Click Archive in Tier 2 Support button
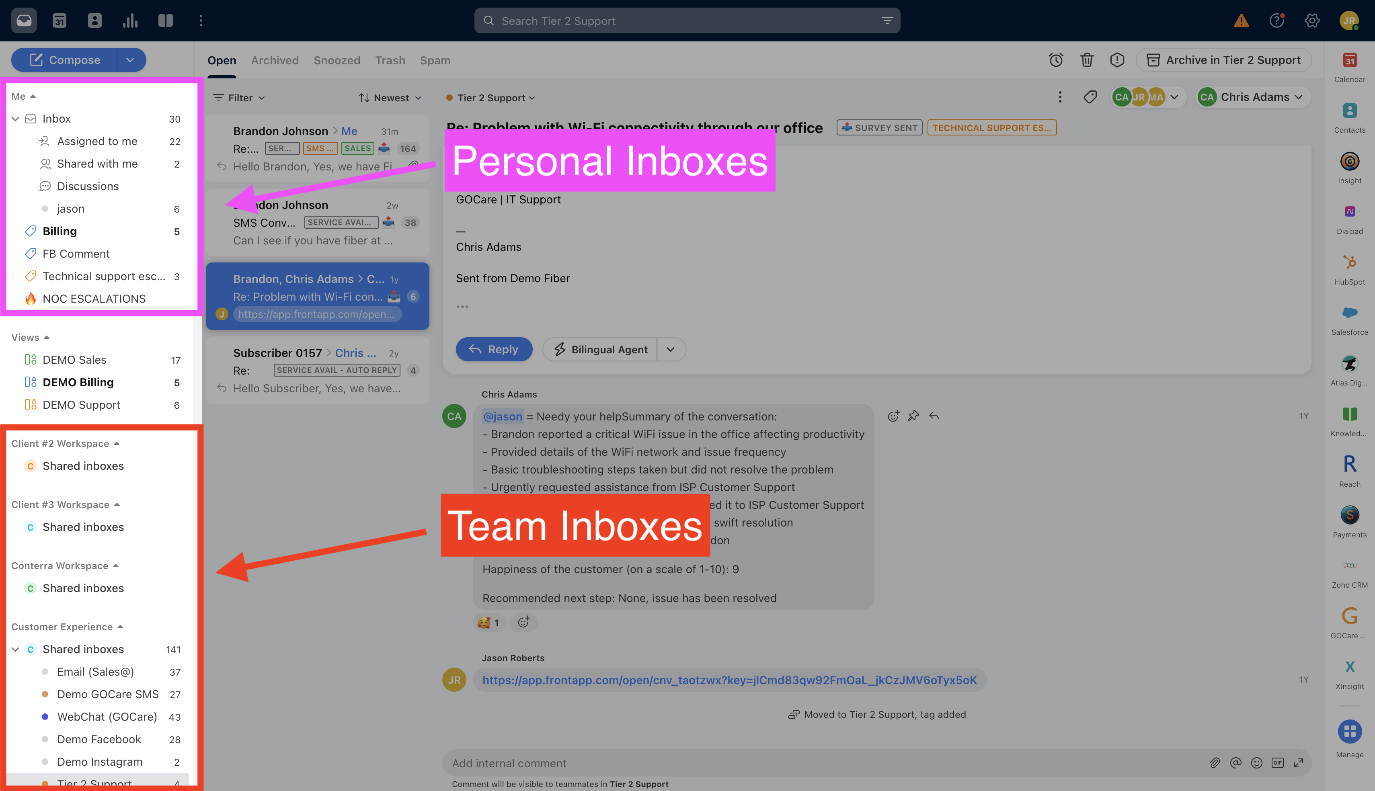Screen dimensions: 1375x791 pyautogui.click(x=1223, y=60)
